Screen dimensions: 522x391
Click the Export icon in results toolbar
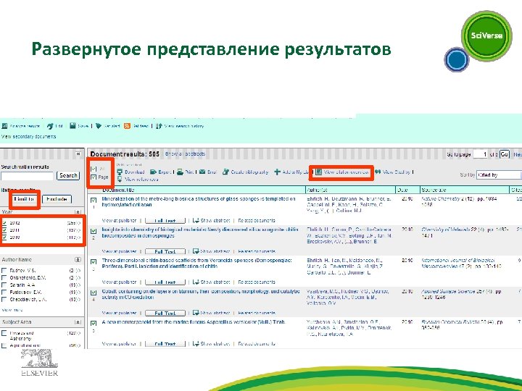tap(153, 172)
